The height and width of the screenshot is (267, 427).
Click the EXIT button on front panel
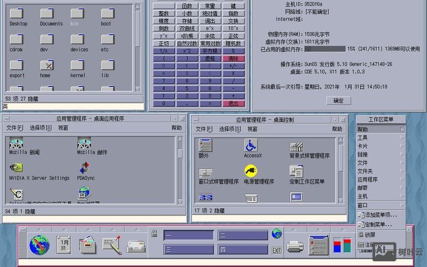coord(276,250)
